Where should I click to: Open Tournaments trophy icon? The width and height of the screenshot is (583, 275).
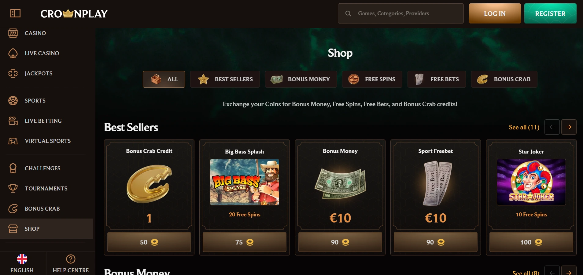point(13,188)
